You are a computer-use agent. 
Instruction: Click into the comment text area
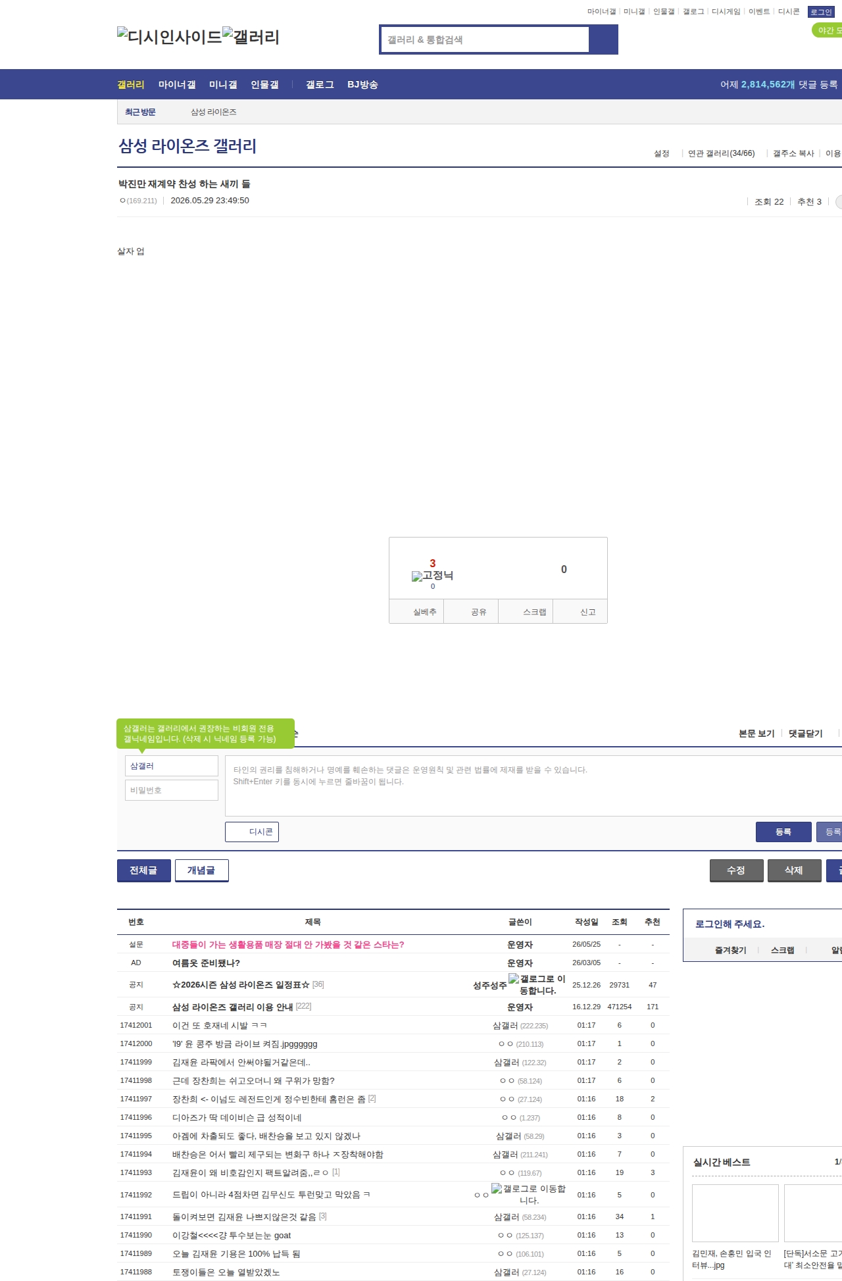point(533,786)
